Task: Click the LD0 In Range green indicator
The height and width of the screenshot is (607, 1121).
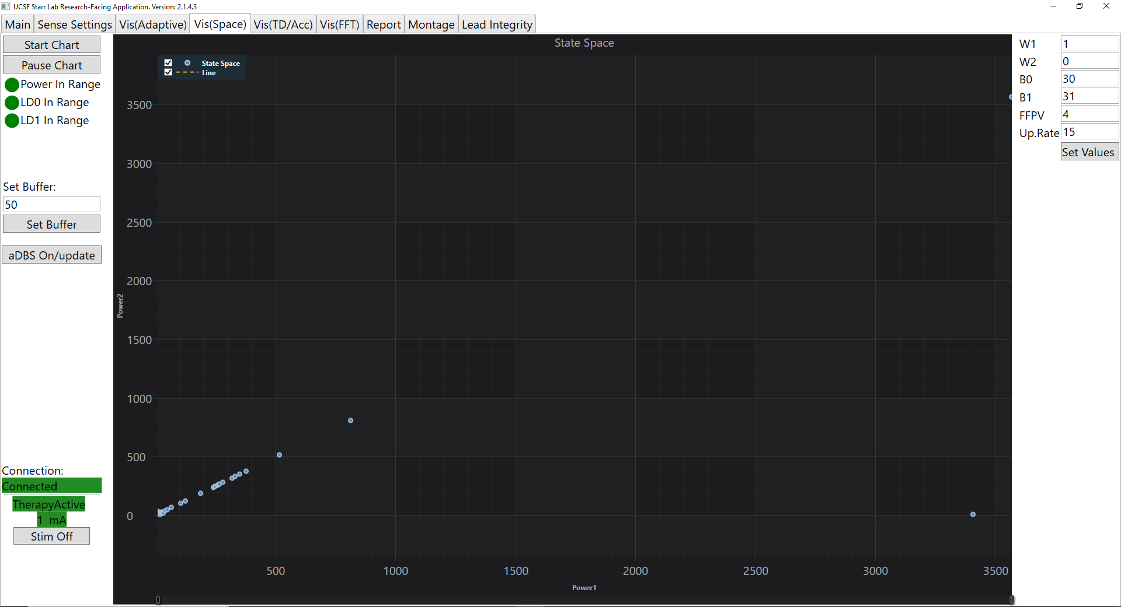Action: tap(12, 103)
